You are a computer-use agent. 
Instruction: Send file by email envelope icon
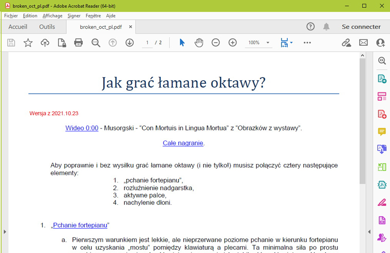[363, 43]
